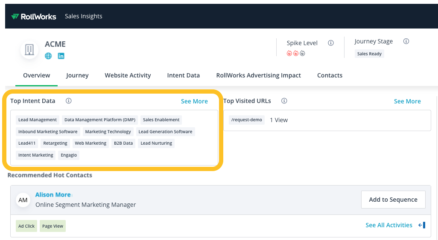Click the Sales Insights header text
Screen dimensions: 438x240
tap(84, 17)
